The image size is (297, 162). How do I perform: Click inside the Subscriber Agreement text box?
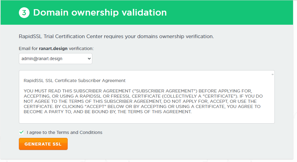tap(147, 97)
